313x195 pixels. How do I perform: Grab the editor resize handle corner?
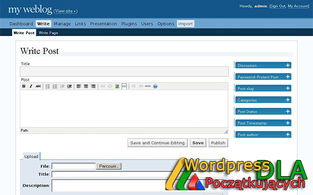[x=226, y=132]
